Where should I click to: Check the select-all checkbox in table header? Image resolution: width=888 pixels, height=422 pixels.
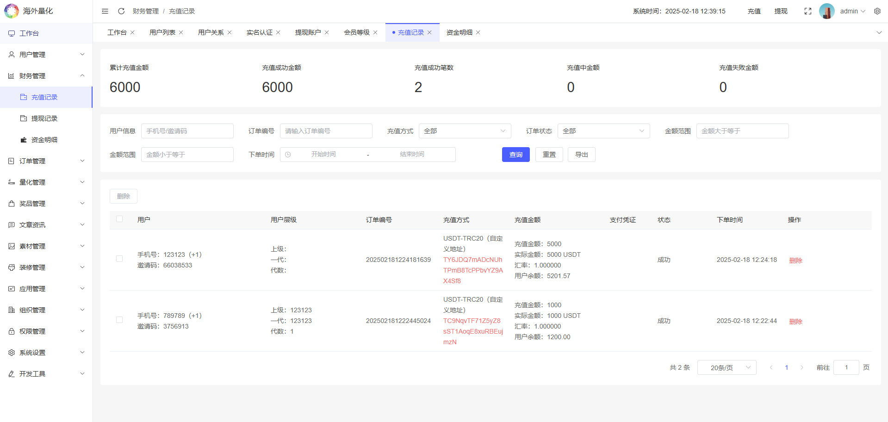[119, 219]
